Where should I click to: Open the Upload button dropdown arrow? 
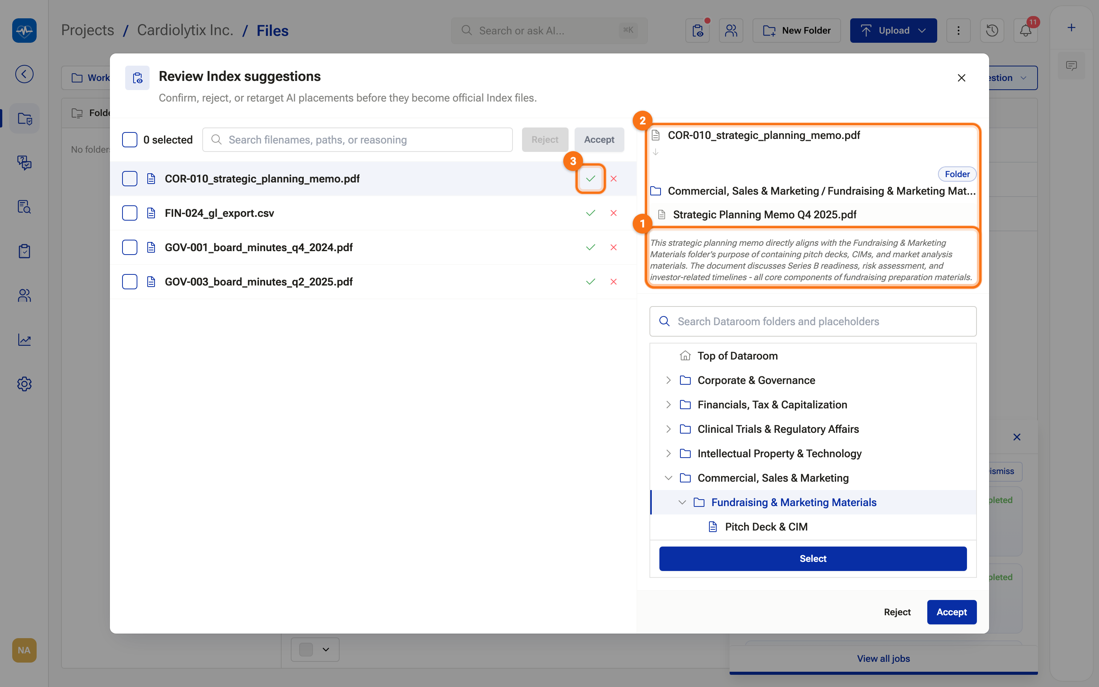point(922,31)
